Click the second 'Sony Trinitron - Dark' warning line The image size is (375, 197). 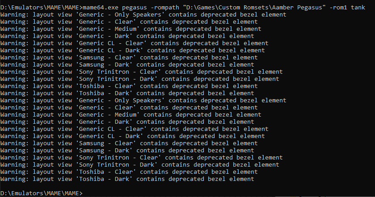coord(139,165)
